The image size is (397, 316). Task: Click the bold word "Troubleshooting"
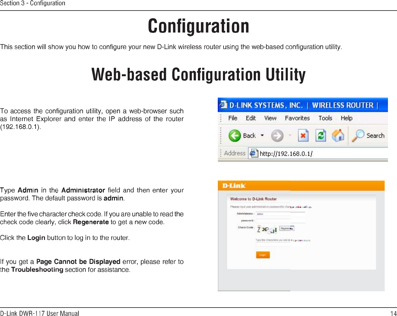click(37, 270)
